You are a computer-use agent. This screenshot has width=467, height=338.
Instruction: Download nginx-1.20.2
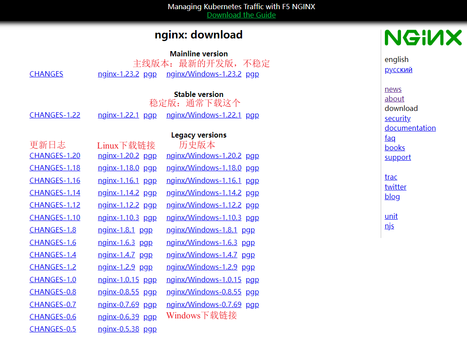118,155
